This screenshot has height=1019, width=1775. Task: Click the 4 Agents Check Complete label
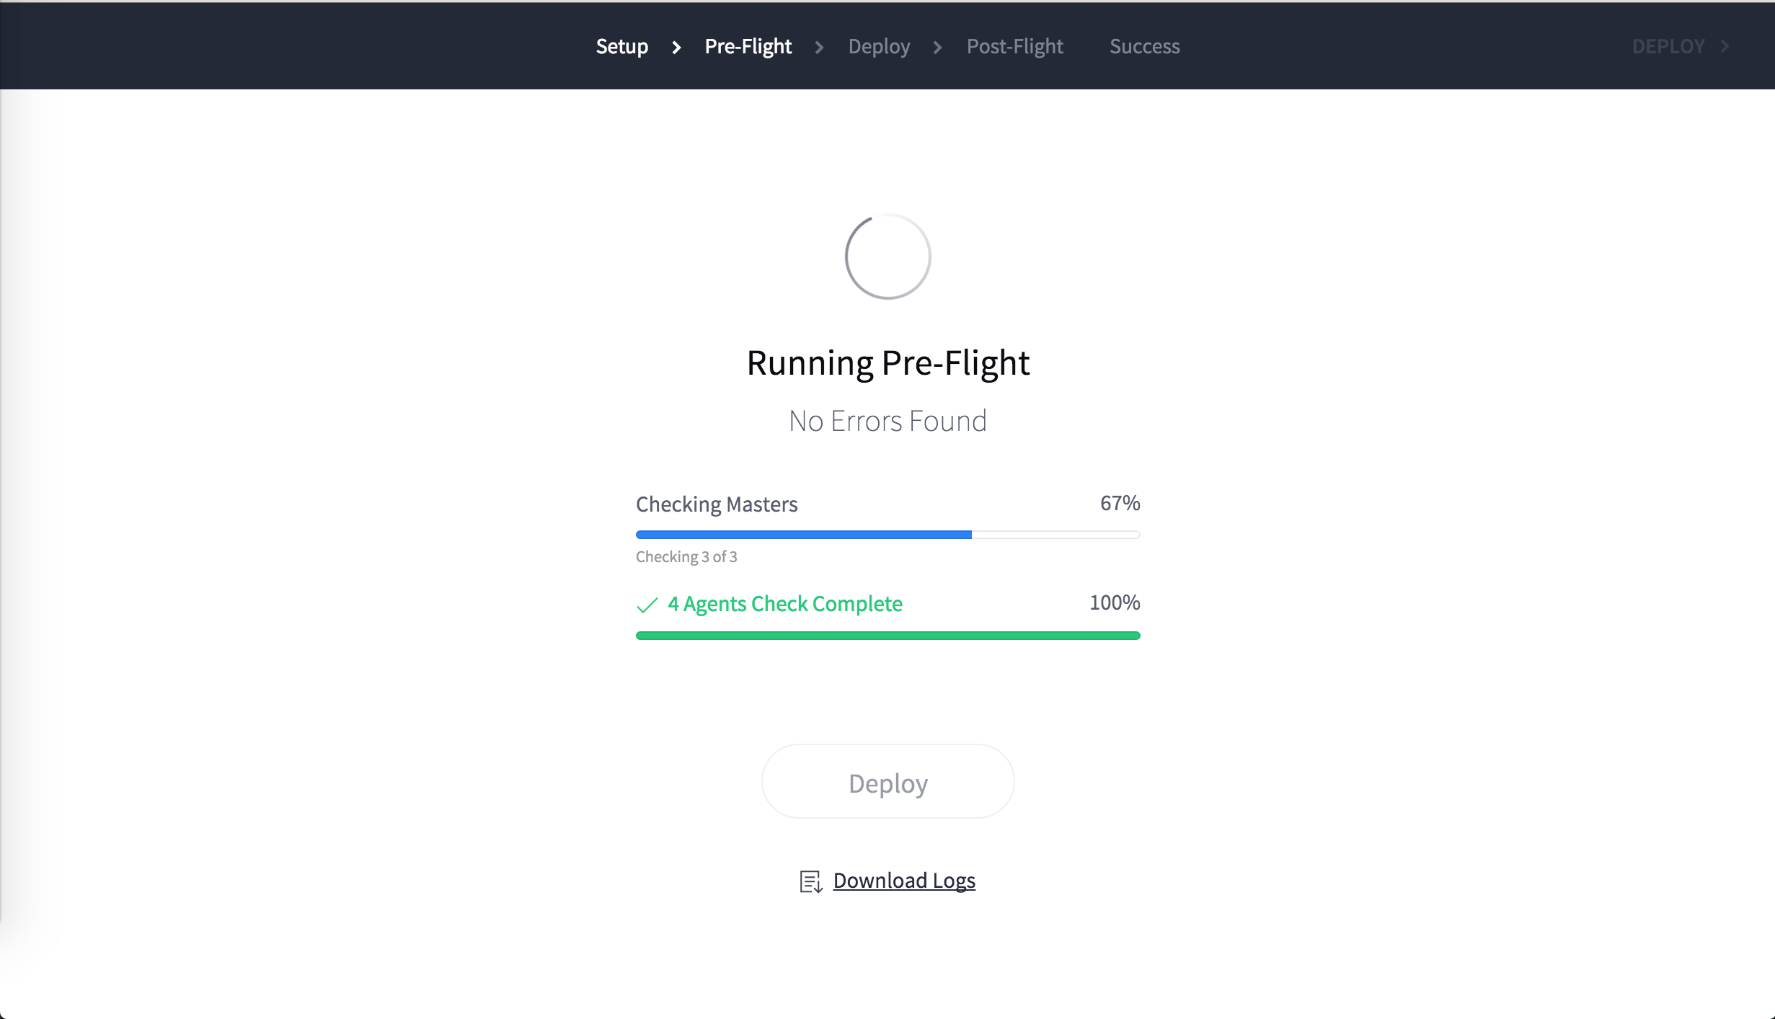click(x=784, y=604)
